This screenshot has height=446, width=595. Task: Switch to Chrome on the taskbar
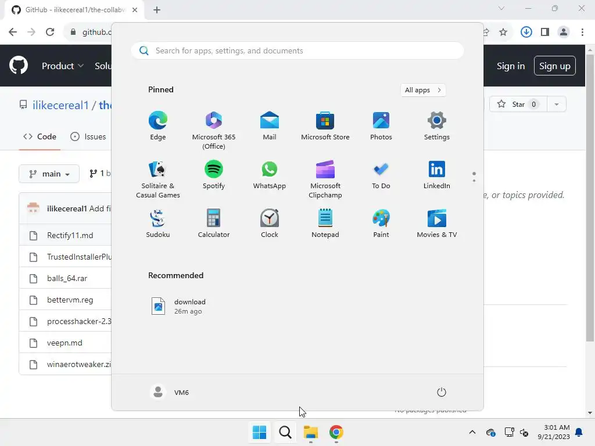pos(336,432)
